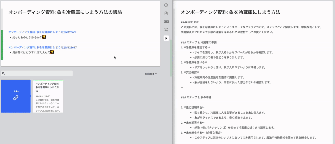Screen dimensions: 335x144
Task: Click avatar icon after 具体的にはどうすればええんだ
Action: click(x=52, y=52)
